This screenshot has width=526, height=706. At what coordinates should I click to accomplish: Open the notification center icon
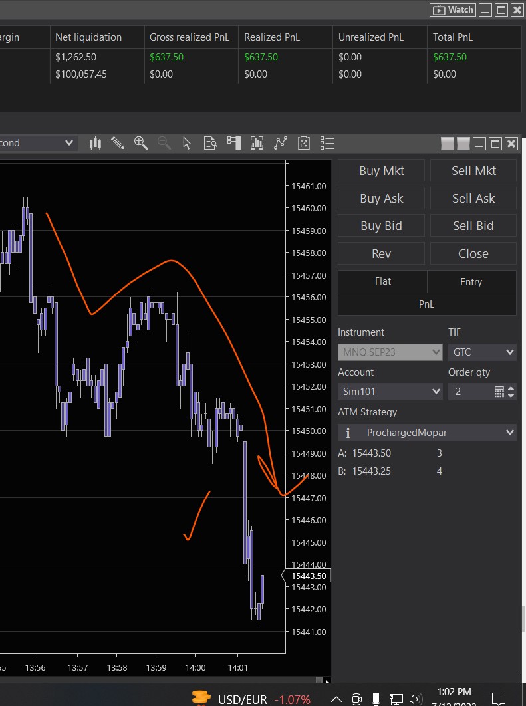[x=499, y=699]
